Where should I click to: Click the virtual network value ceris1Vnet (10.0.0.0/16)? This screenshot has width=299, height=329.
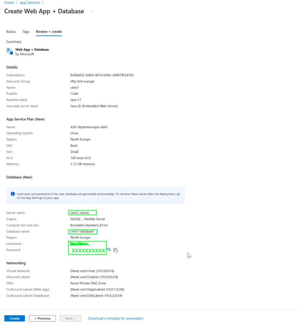[x=92, y=271]
